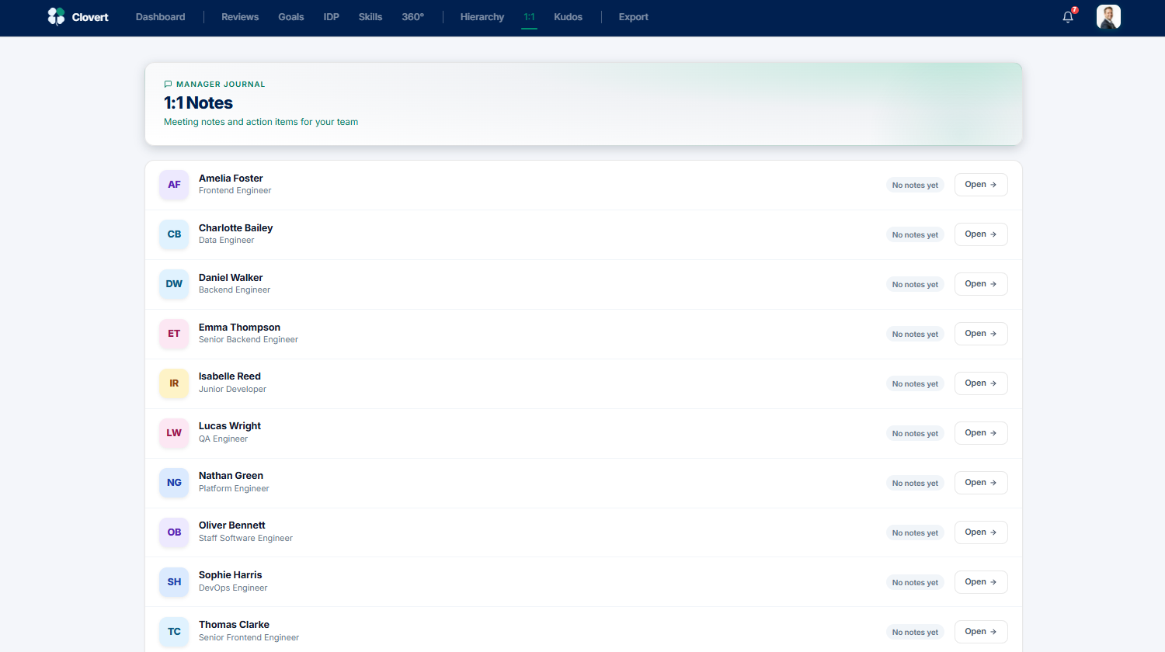Click the Manager Journal chat icon
Image resolution: width=1165 pixels, height=652 pixels.
(x=168, y=85)
